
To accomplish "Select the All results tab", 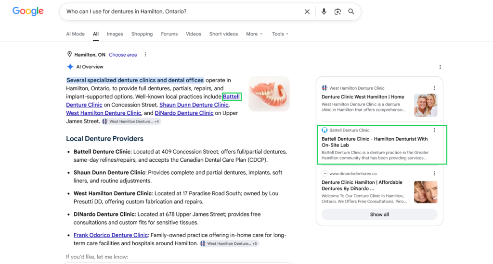I will (x=96, y=34).
